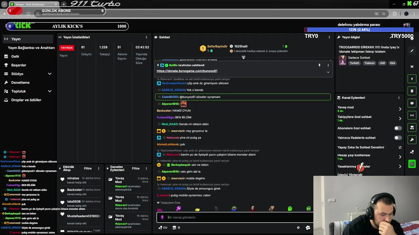Open Yayın sidebar item
The height and width of the screenshot is (235, 419).
pyautogui.click(x=27, y=39)
